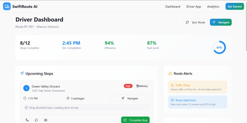The width and height of the screenshot is (247, 123).
Task: Click the Sync Route button
Action: coord(195,22)
